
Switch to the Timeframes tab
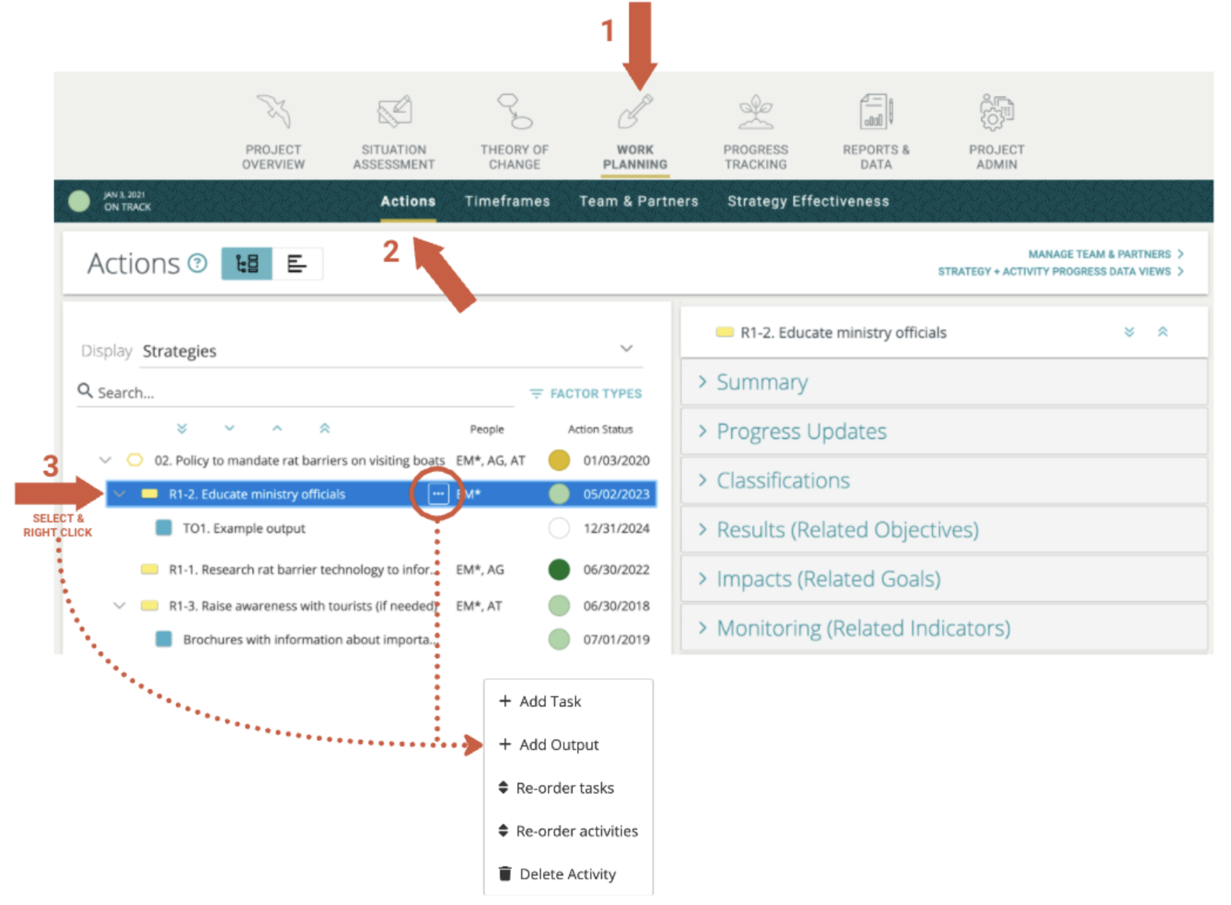(507, 201)
